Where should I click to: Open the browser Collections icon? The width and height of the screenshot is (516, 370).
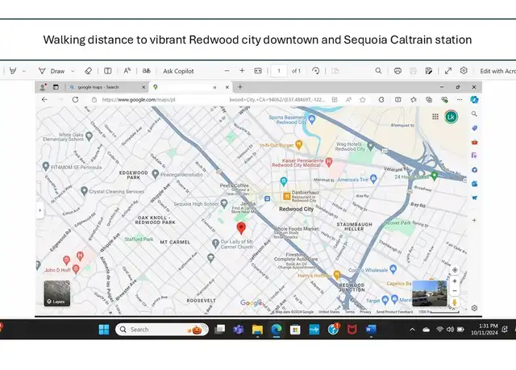coord(429,99)
